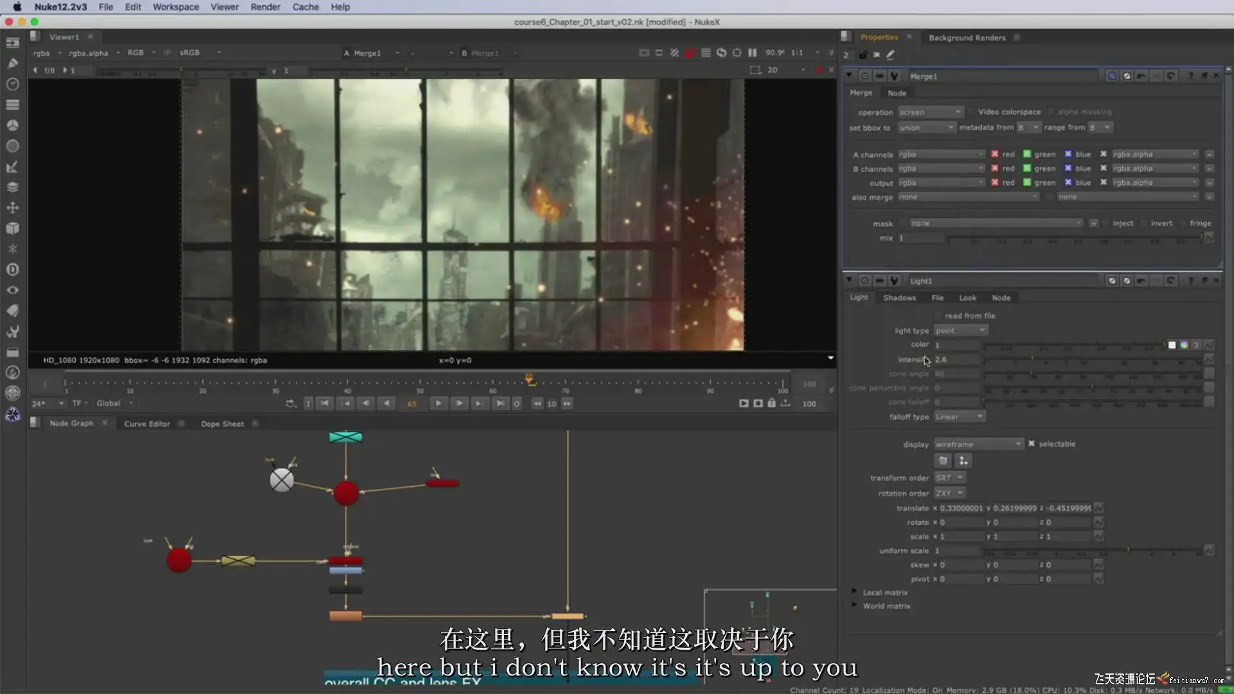Expand the World matrix section
Image resolution: width=1234 pixels, height=694 pixels.
click(854, 605)
